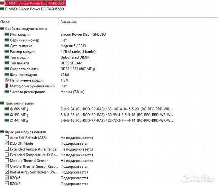This screenshot has height=187, width=218.
Task: Select timing value 9-9-9-24 row
Action: coord(117,109)
